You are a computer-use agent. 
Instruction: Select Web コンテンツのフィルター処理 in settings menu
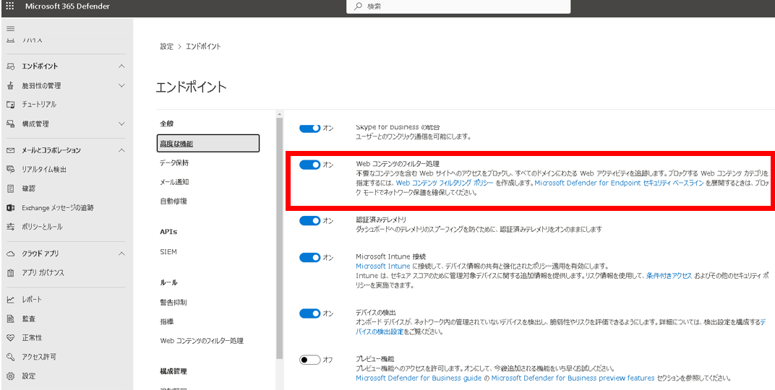click(x=202, y=341)
